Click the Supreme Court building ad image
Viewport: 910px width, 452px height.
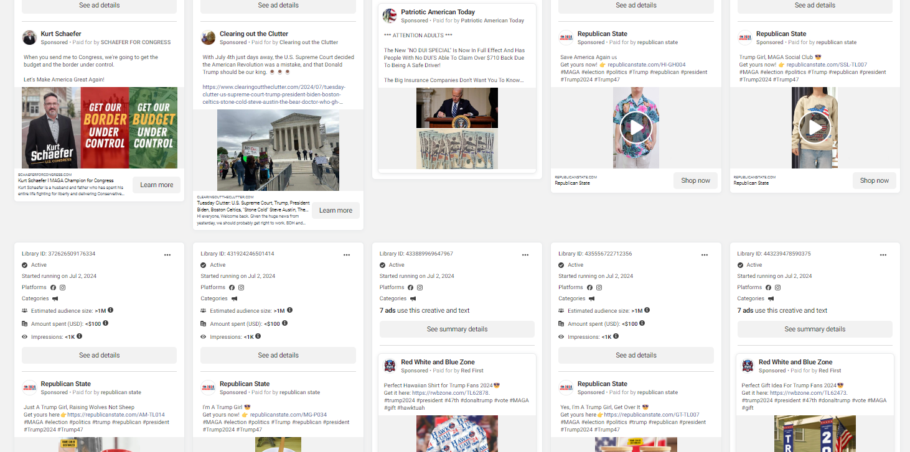click(x=278, y=150)
